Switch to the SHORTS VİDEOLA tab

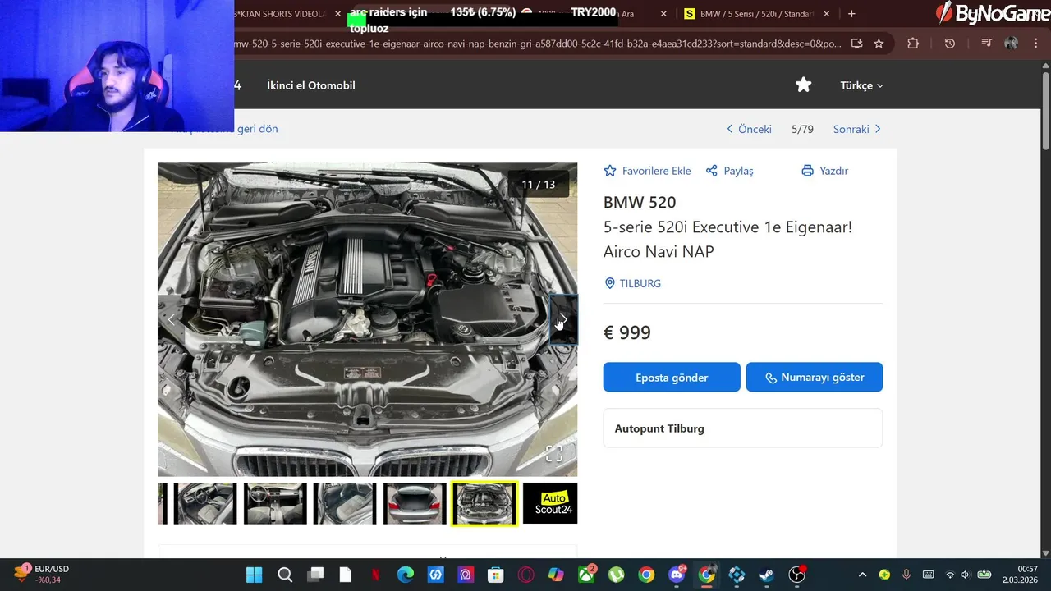[280, 14]
